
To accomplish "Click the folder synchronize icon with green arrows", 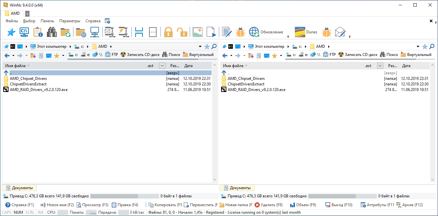I will click(x=65, y=32).
